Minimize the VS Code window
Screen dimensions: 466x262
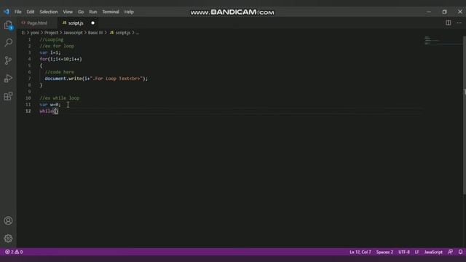click(429, 12)
